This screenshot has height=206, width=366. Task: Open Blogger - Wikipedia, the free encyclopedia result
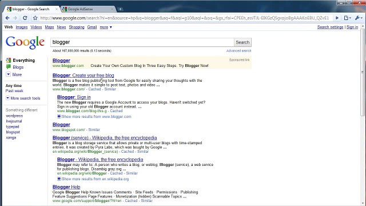click(x=100, y=159)
